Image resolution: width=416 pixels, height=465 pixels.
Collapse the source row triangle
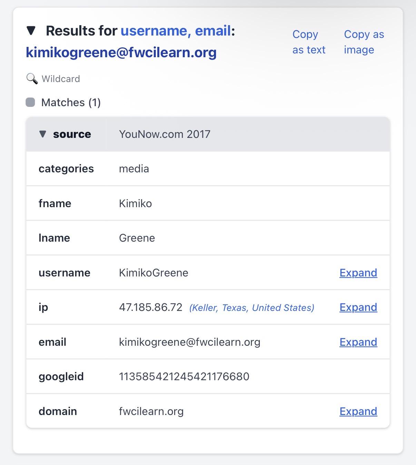coord(43,134)
